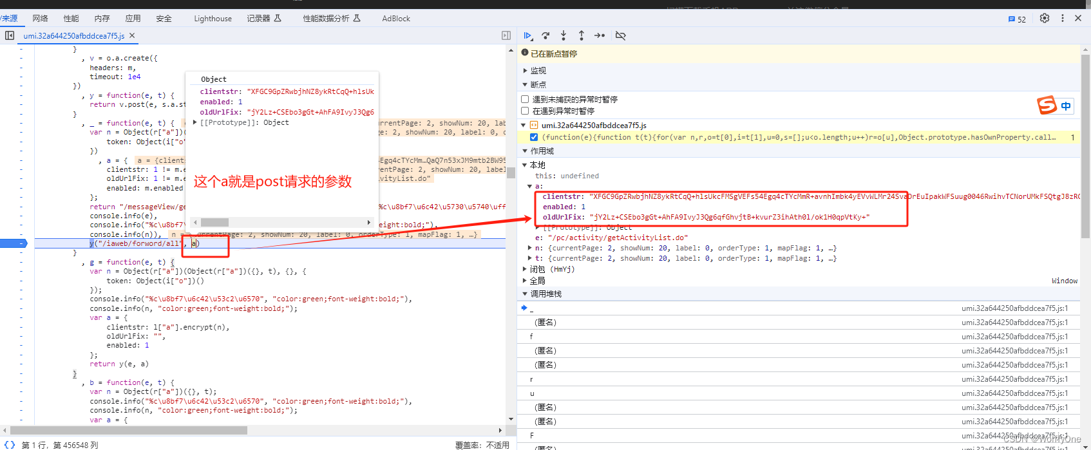The height and width of the screenshot is (450, 1091).
Task: Click the active breakpoint marker in gutter
Action: pyautogui.click(x=14, y=243)
